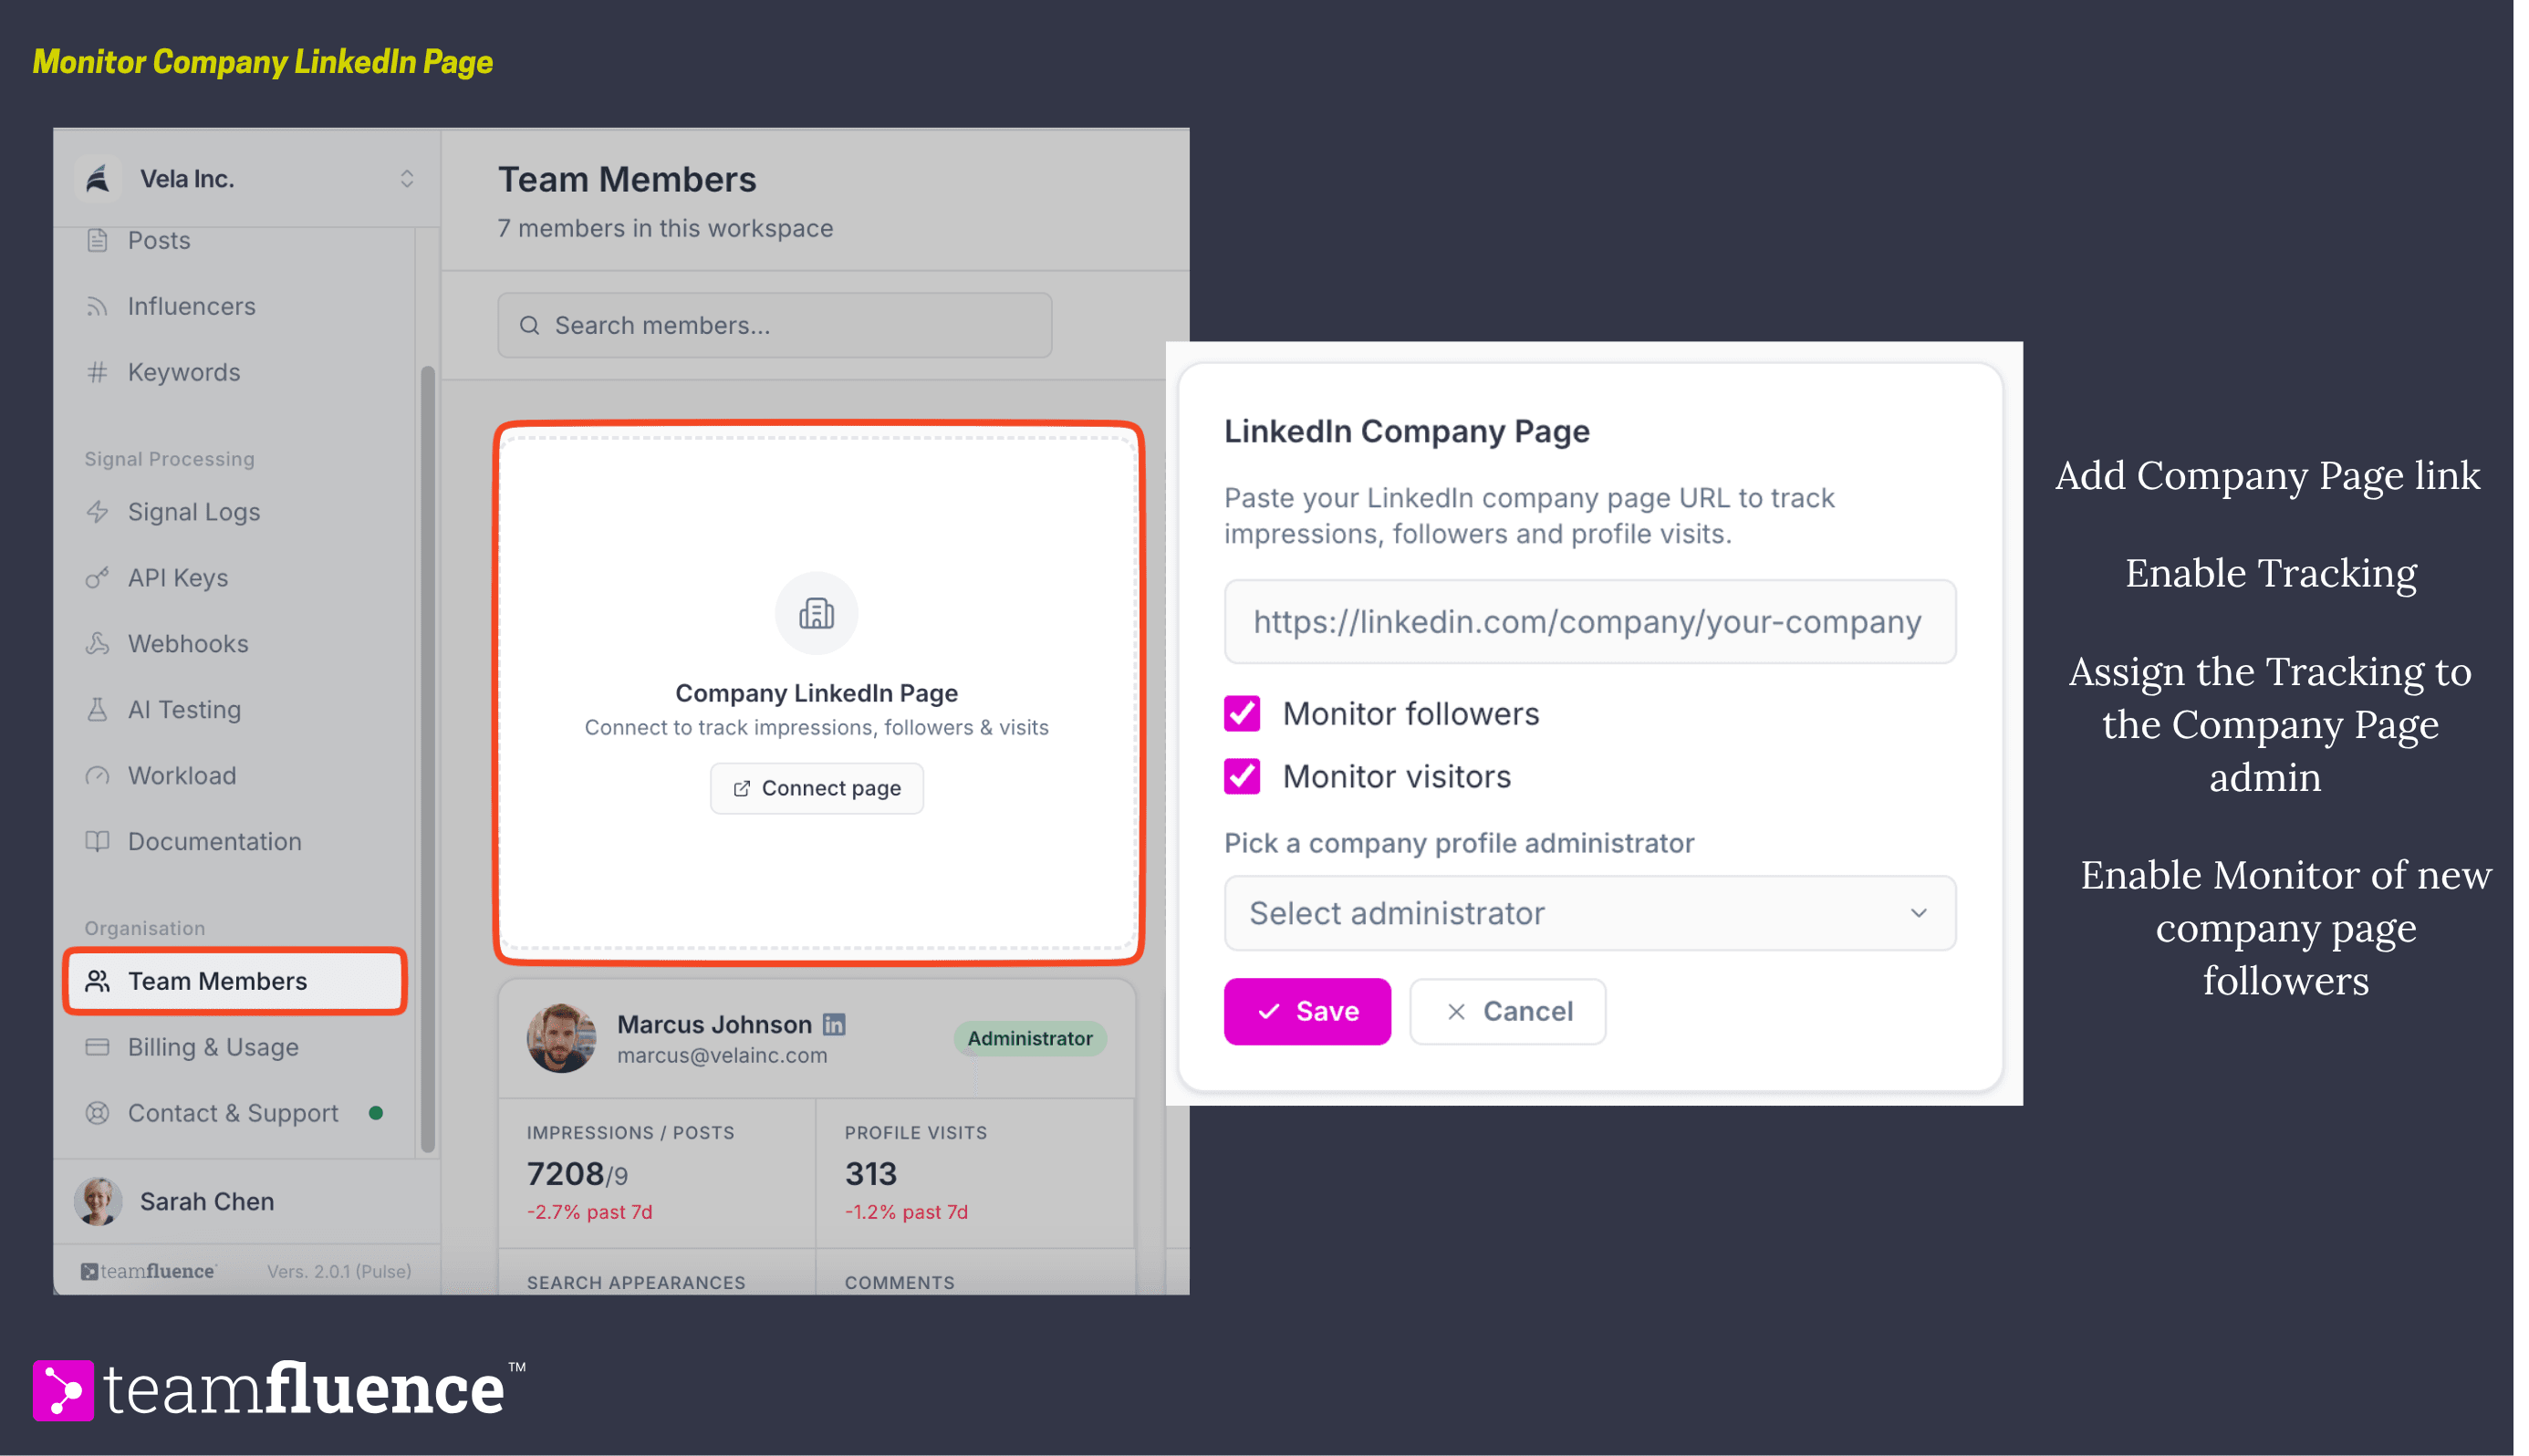The height and width of the screenshot is (1456, 2529).
Task: Click the chevron arrow in administrator dropdown
Action: (1918, 913)
